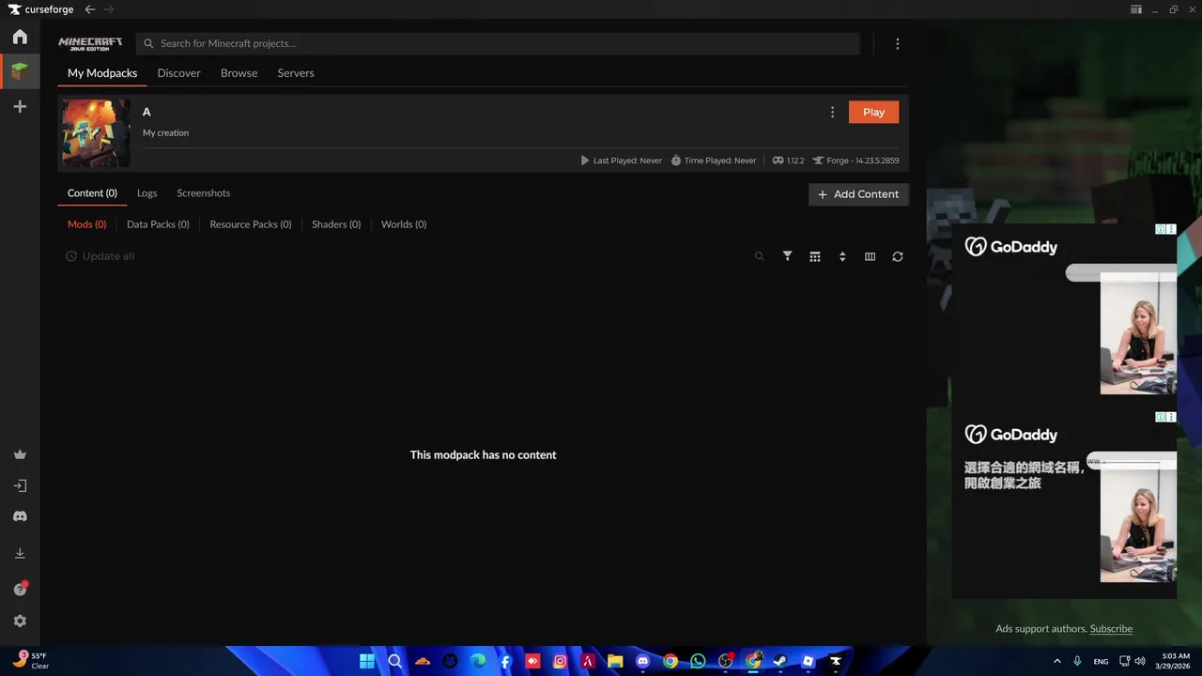Select the Worlds (0) sub-tab
Viewport: 1202px width, 676px height.
tap(404, 224)
